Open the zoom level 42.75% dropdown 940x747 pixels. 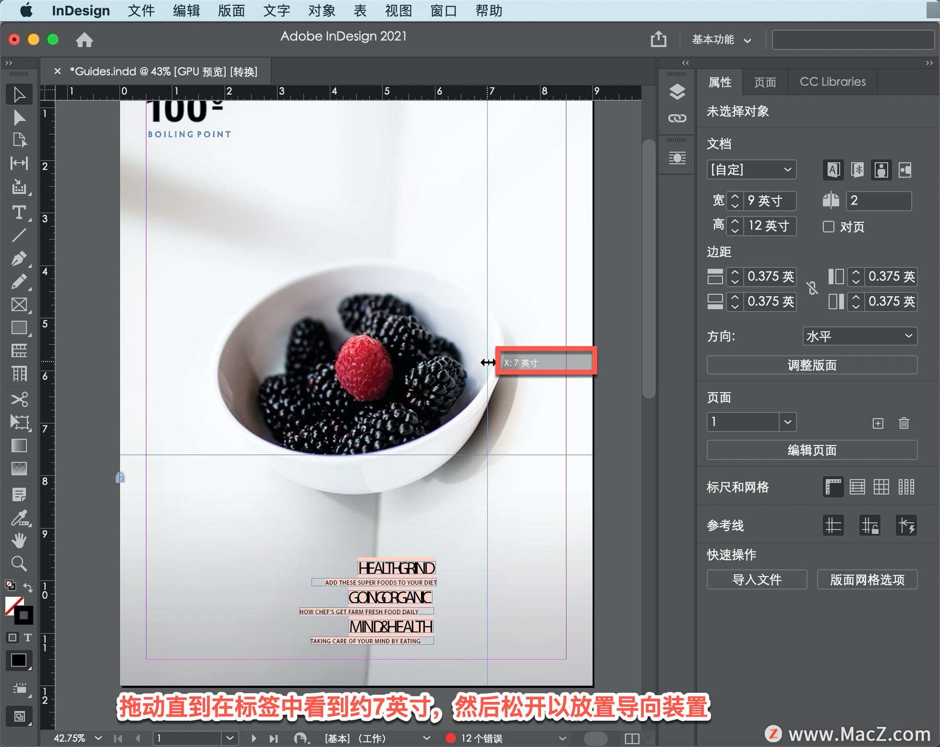(98, 738)
